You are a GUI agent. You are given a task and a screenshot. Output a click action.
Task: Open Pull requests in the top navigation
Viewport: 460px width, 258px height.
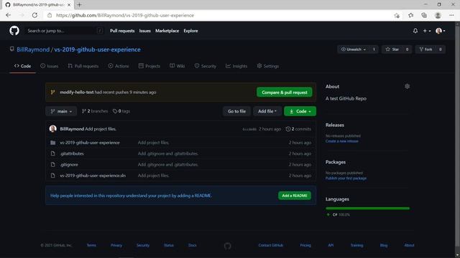click(122, 31)
